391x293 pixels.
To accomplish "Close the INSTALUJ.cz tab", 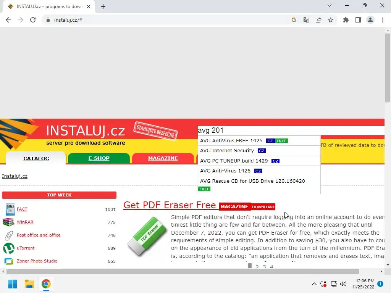I will point(89,6).
